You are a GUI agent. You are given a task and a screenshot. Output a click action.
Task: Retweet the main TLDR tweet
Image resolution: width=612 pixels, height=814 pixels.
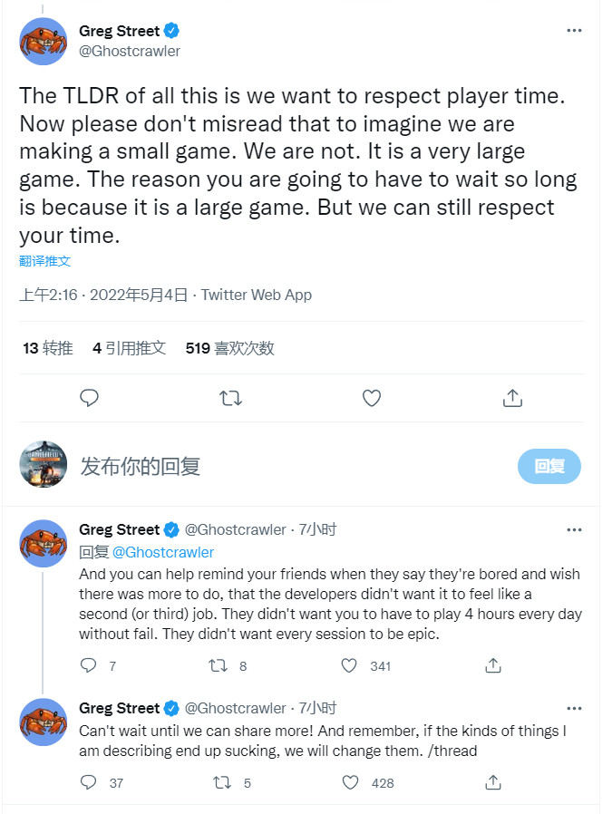pos(230,398)
